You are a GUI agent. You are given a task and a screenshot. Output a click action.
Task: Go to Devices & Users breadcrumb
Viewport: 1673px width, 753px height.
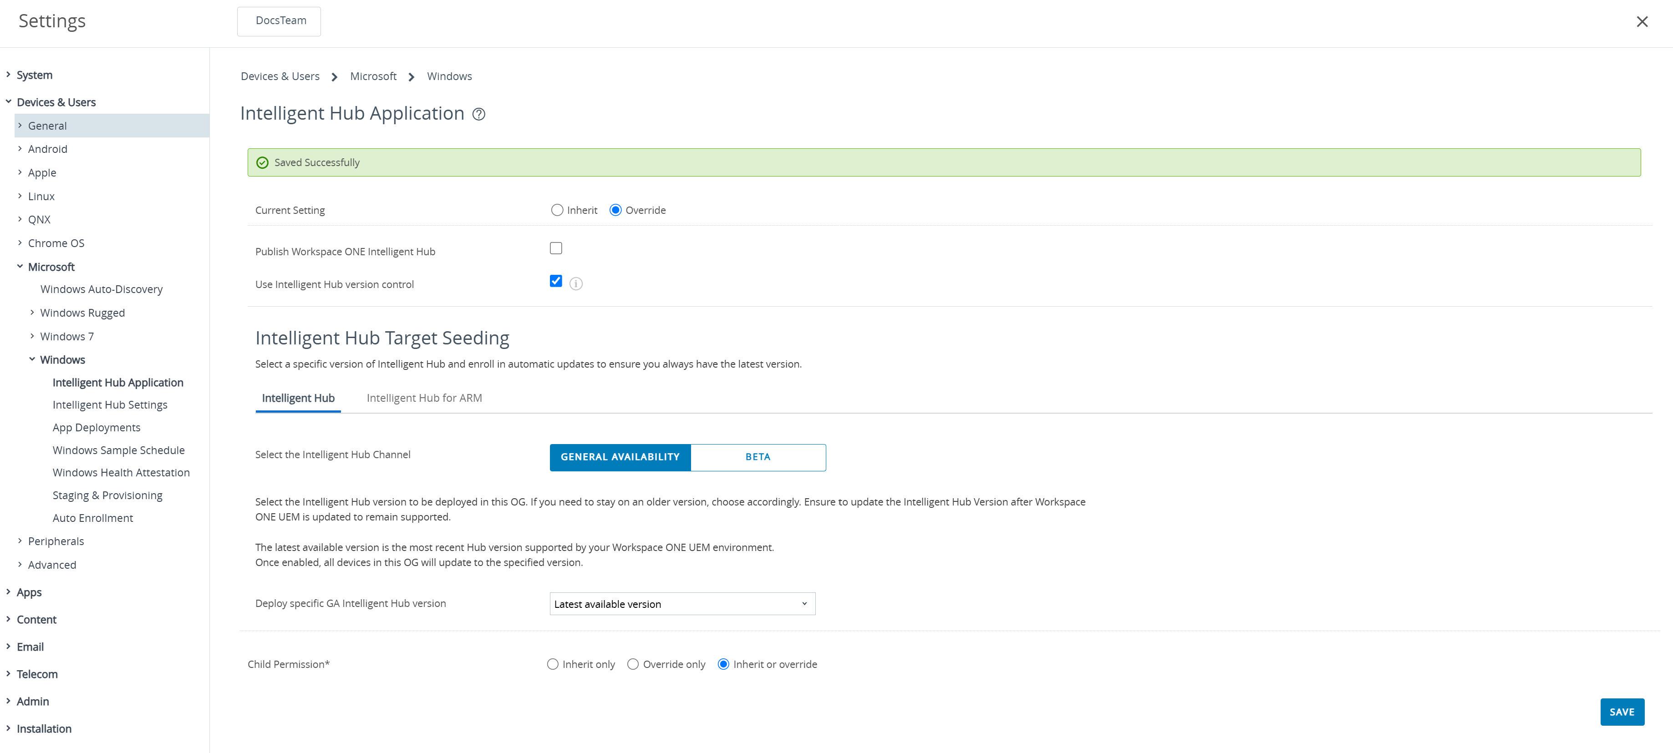coord(280,76)
